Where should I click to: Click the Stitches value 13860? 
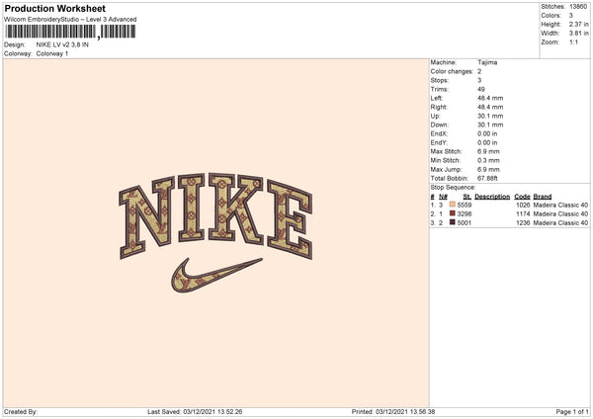[578, 7]
